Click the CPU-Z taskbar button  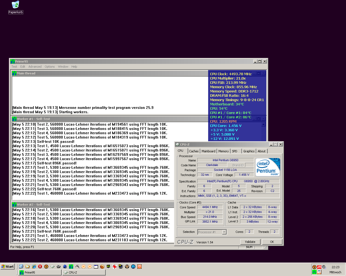point(84,272)
